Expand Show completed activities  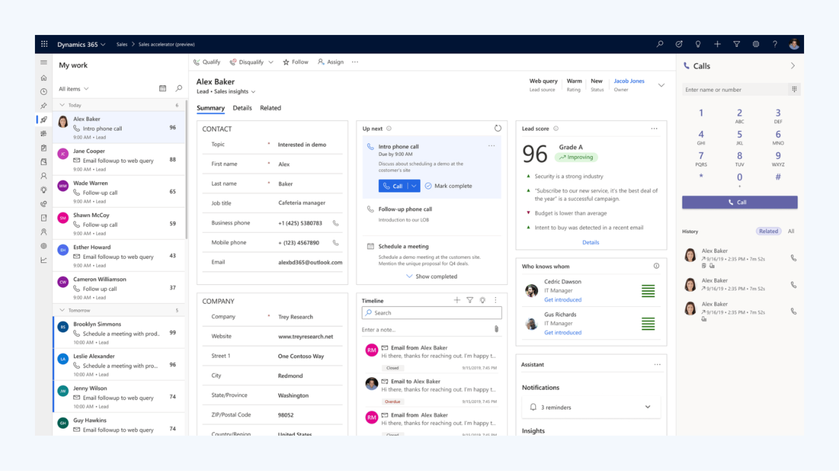point(432,276)
